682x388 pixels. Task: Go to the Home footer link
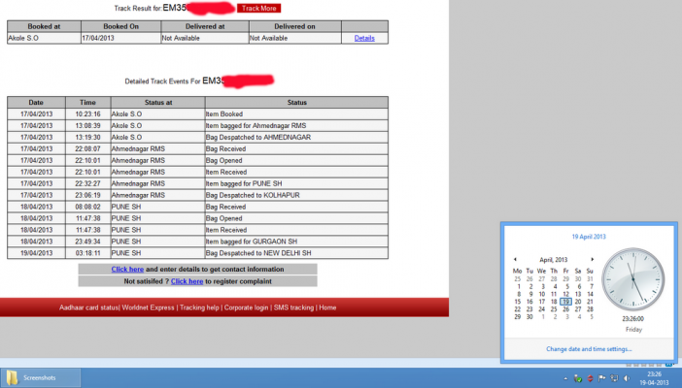[x=327, y=307]
